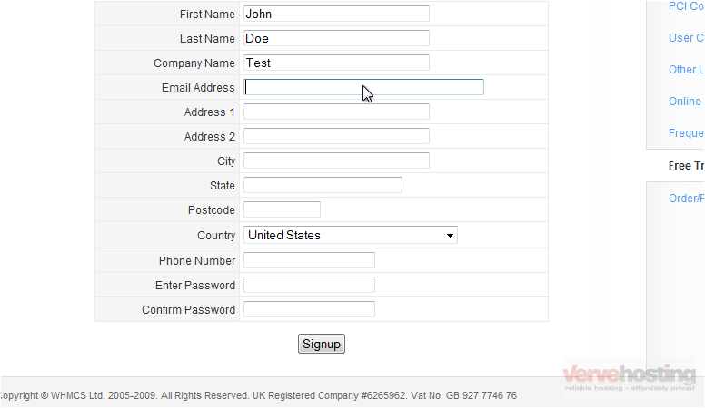Click into the Address 2 field
705x408 pixels.
pos(336,136)
